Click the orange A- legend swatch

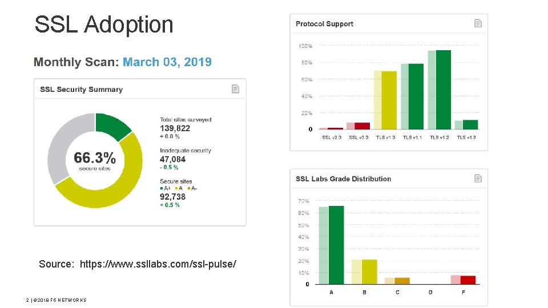click(x=189, y=189)
